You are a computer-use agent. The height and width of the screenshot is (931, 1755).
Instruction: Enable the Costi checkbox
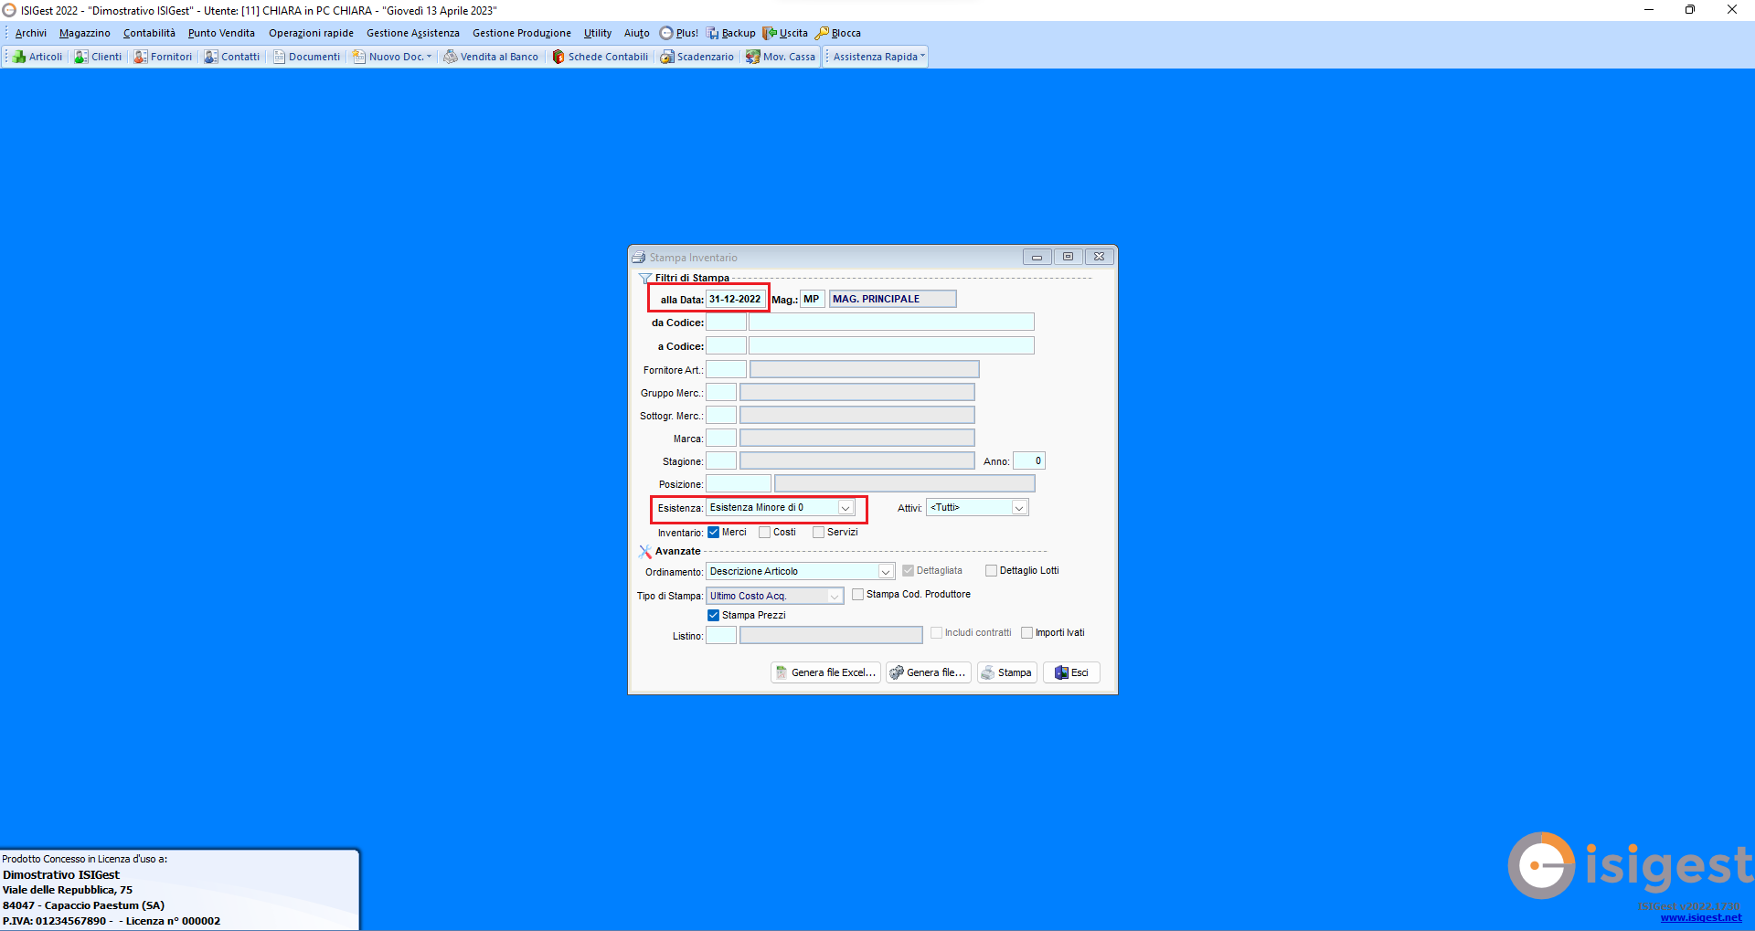tap(765, 533)
